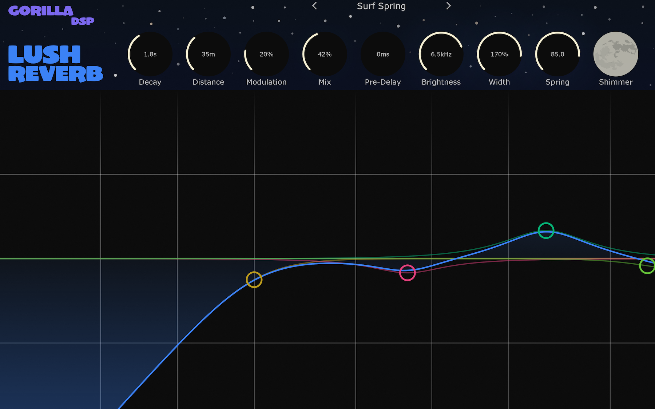Go to the next preset with right arrow
Viewport: 655px width, 409px height.
(448, 6)
